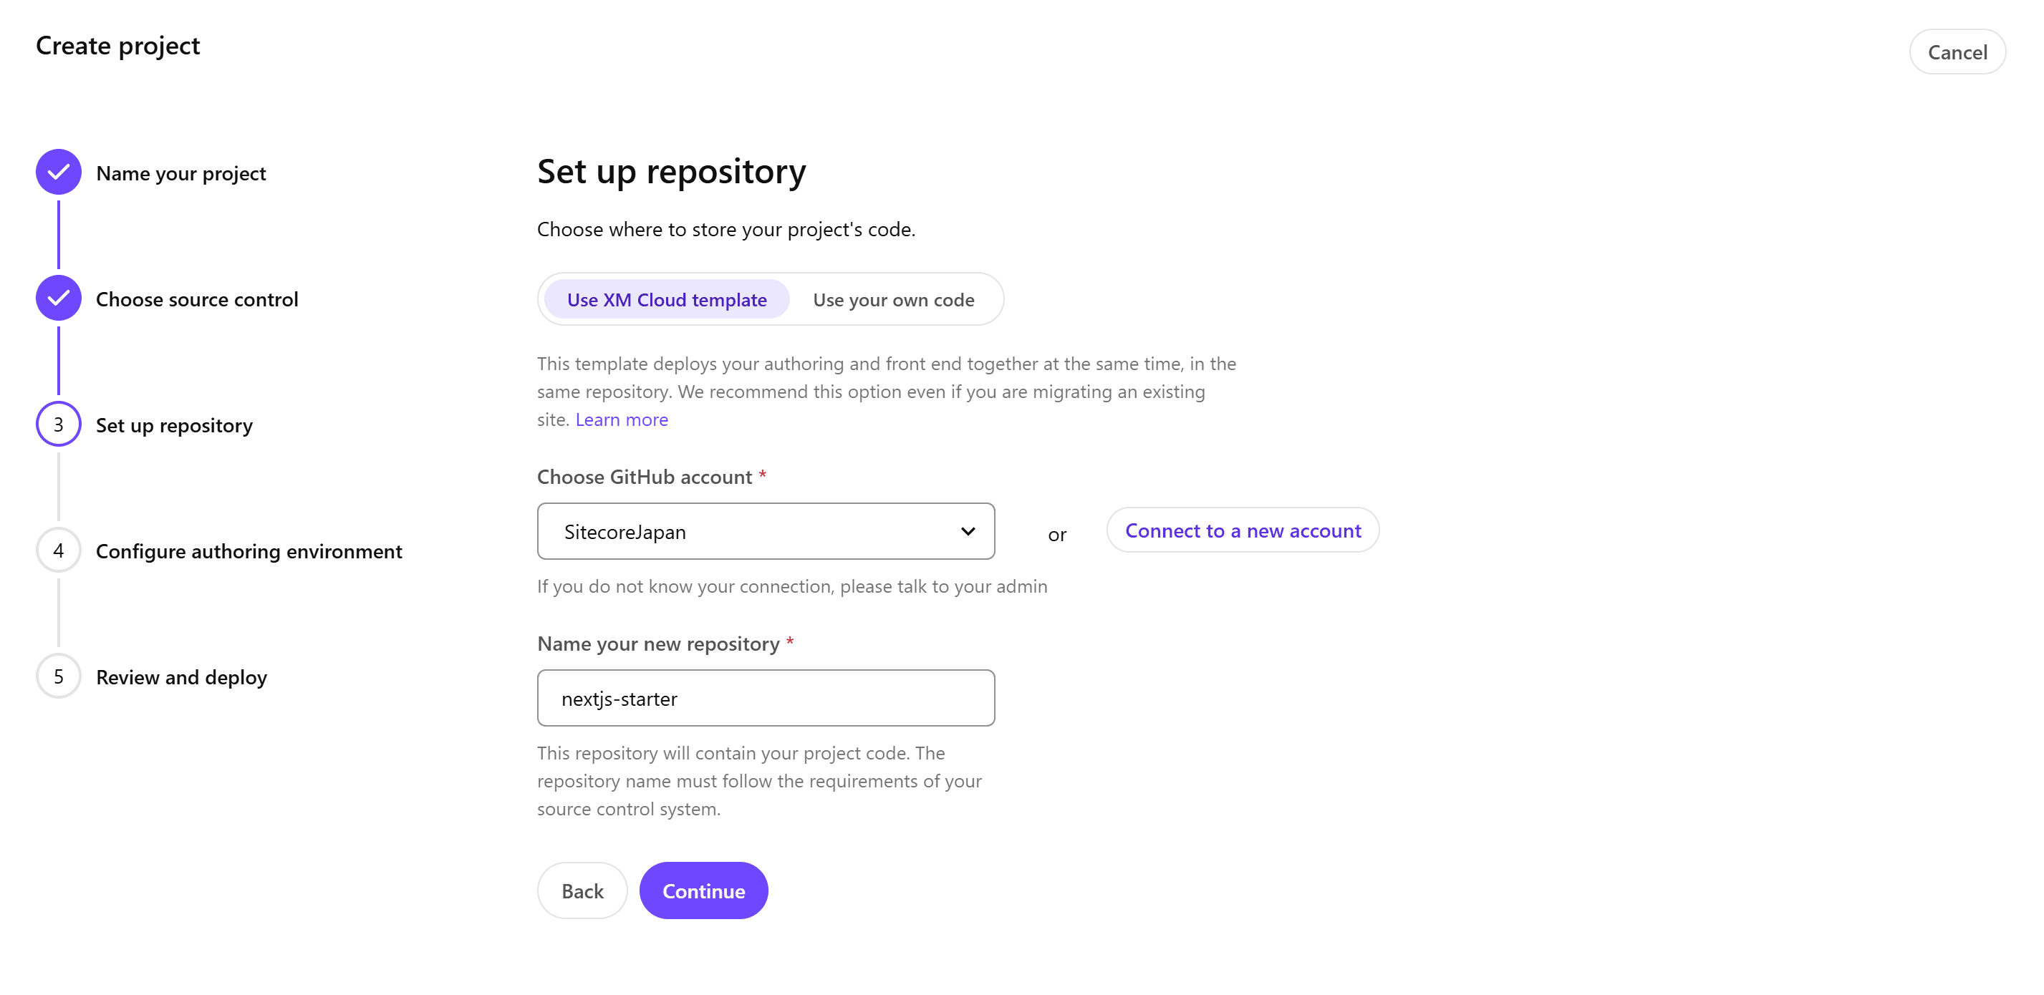
Task: Click the step 5 circle icon
Action: point(58,676)
